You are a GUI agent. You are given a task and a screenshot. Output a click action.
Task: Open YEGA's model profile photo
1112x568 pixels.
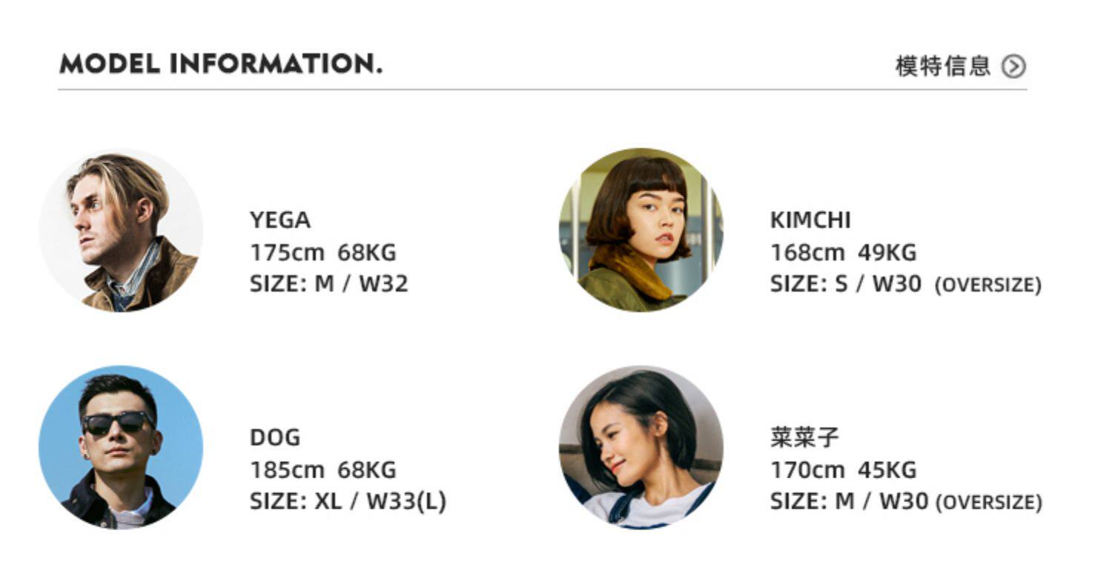click(x=121, y=230)
